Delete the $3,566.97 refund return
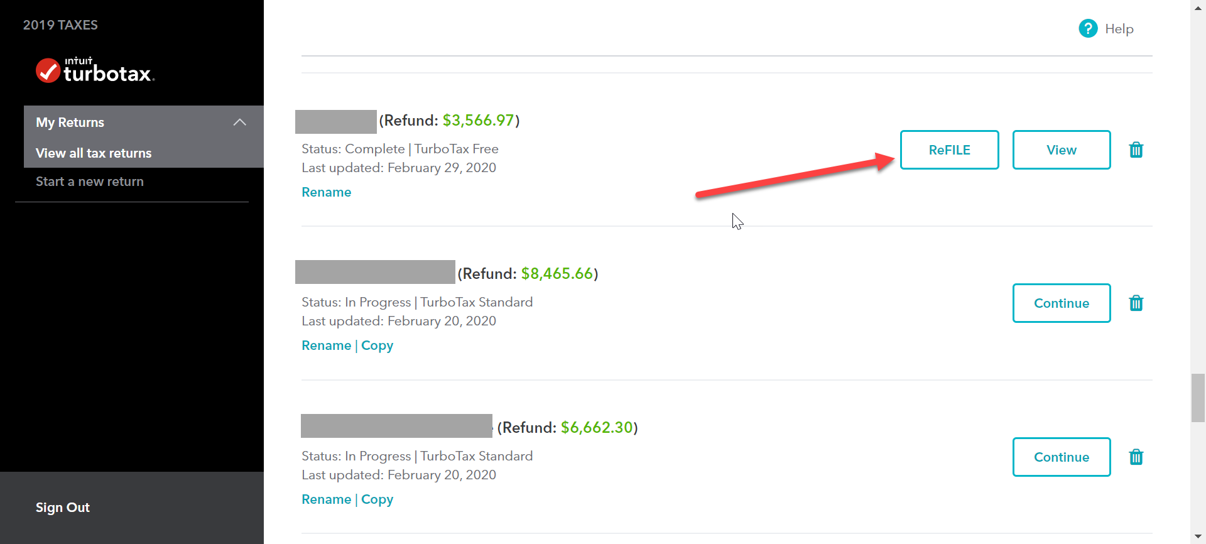This screenshot has width=1206, height=544. pos(1136,150)
